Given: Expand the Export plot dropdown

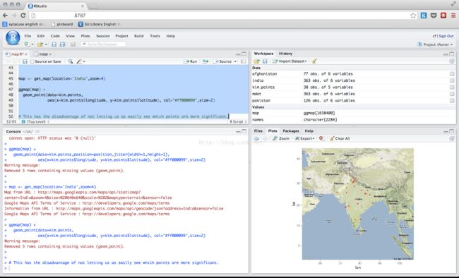Looking at the screenshot, I should 304,138.
